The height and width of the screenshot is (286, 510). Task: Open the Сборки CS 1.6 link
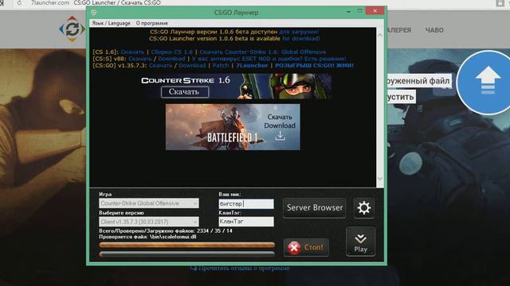tap(172, 52)
